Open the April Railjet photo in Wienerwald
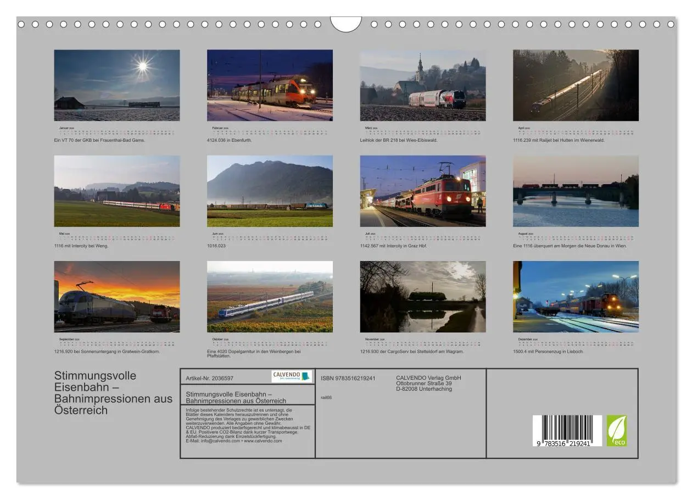 click(576, 85)
